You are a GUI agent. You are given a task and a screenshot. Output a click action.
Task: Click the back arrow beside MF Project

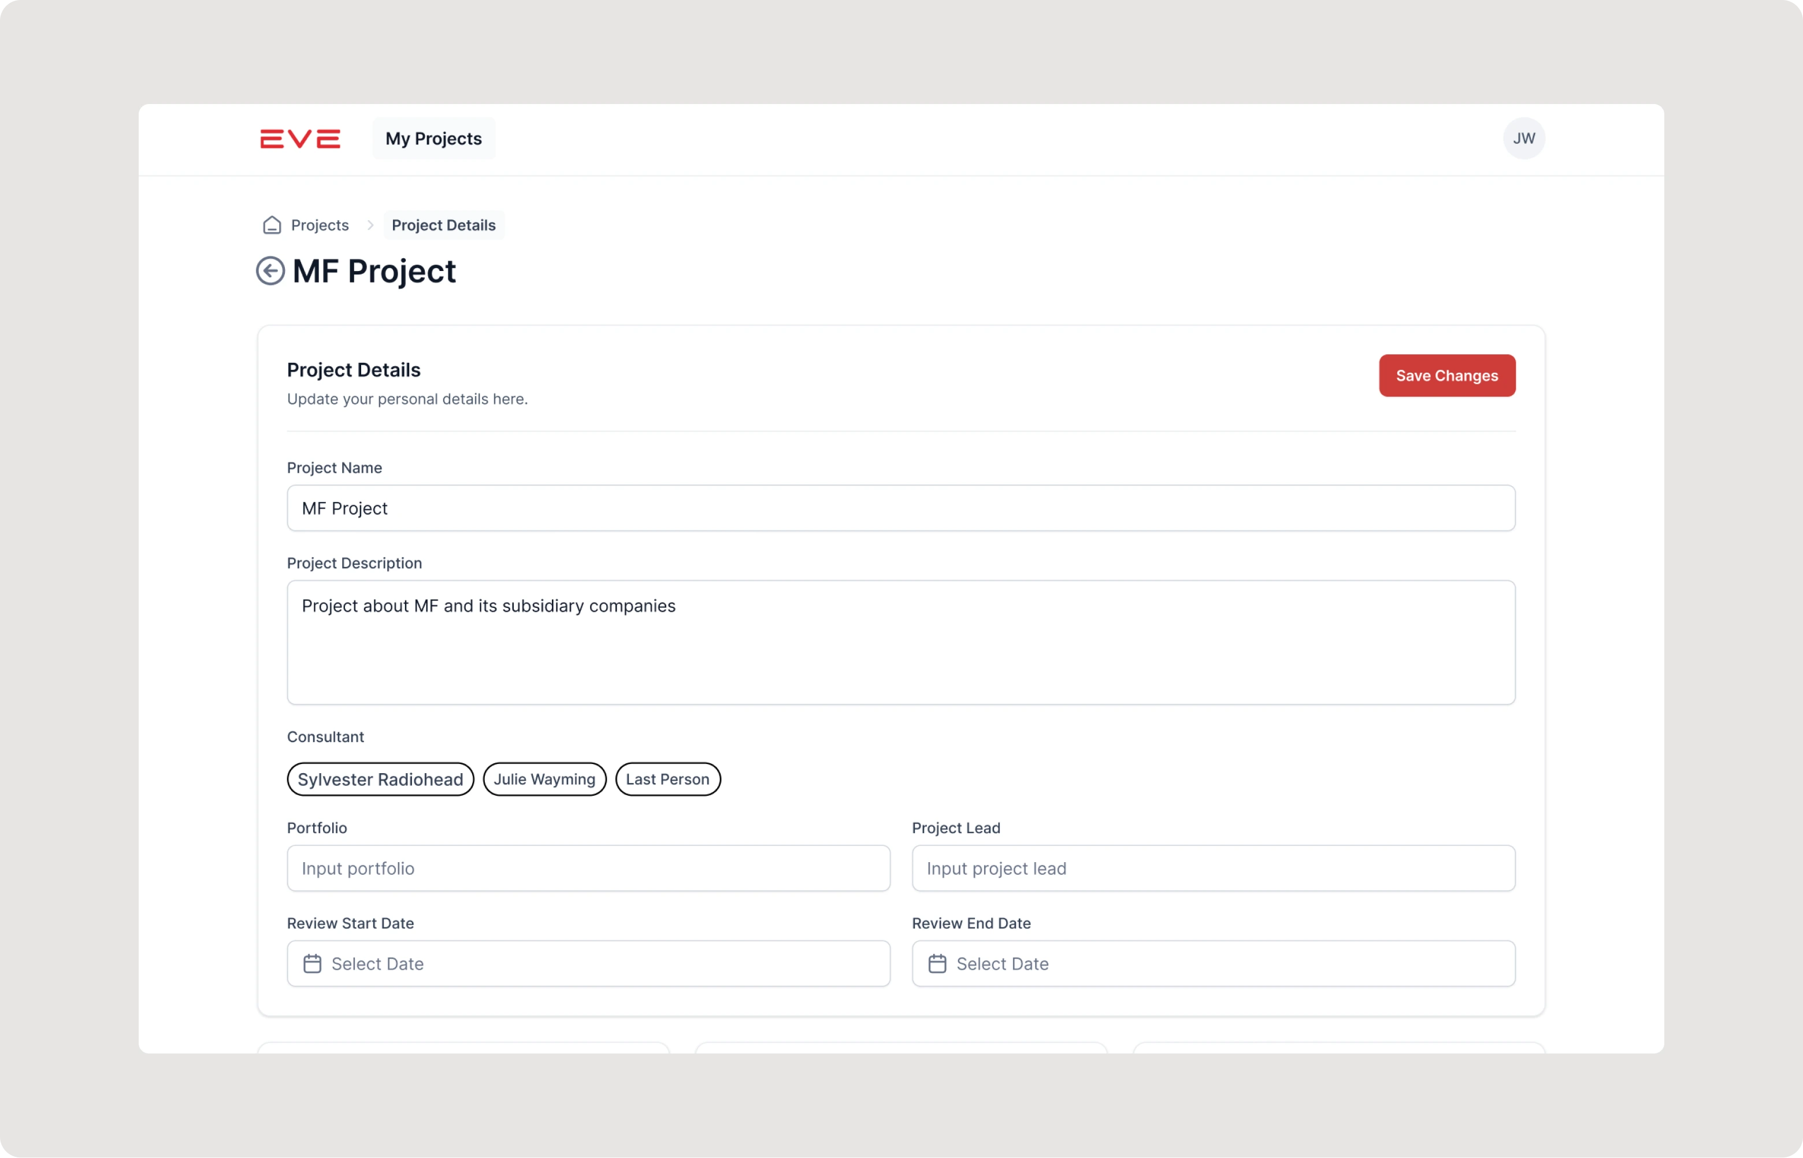[270, 270]
